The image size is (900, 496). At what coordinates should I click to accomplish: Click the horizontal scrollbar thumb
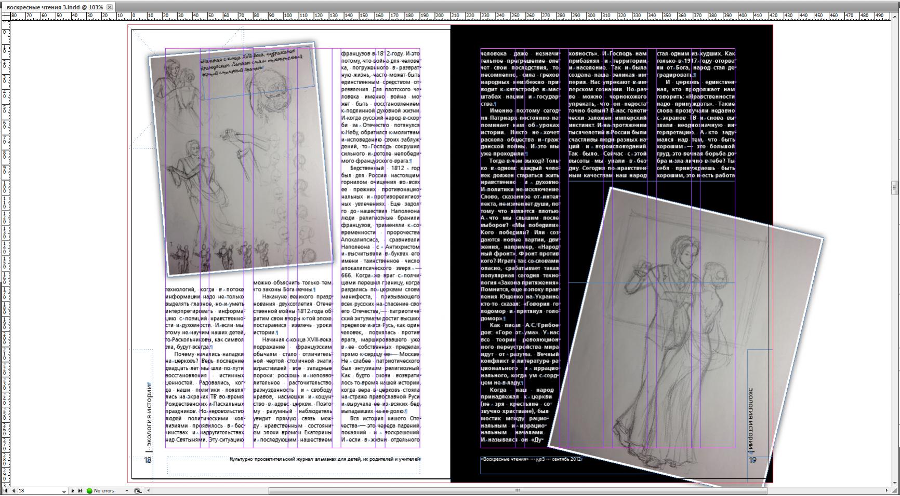click(517, 490)
